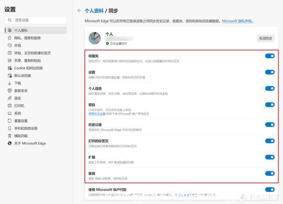The width and height of the screenshot is (283, 204).
Task: Click the 家庭安全 family icon
Action: pos(10,90)
